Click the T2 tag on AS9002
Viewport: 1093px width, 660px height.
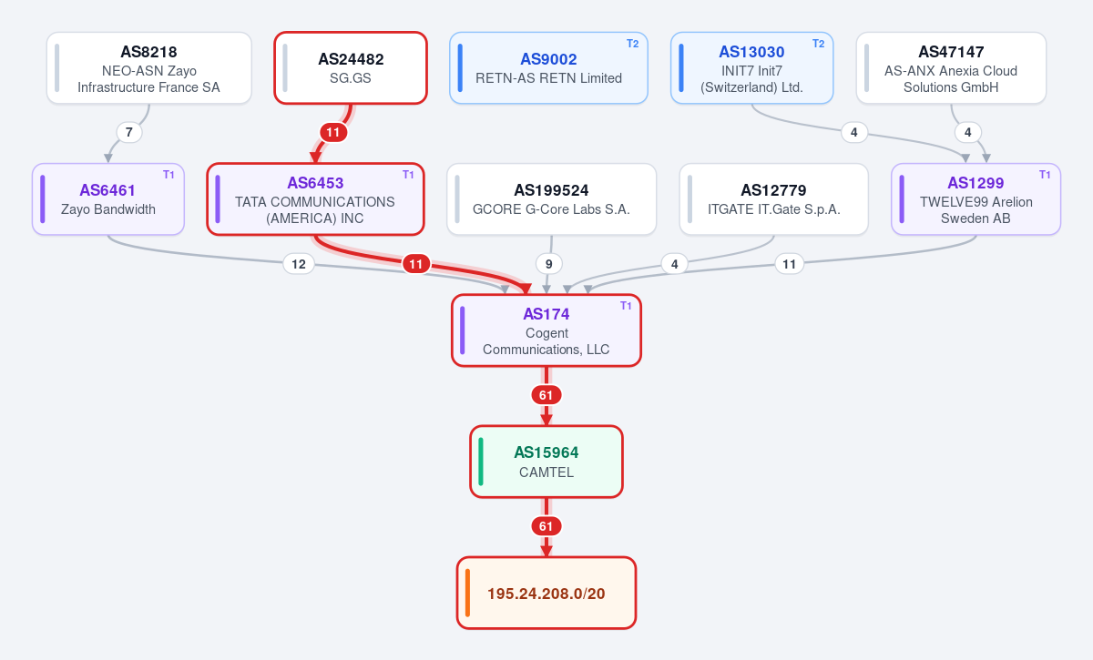click(x=632, y=44)
